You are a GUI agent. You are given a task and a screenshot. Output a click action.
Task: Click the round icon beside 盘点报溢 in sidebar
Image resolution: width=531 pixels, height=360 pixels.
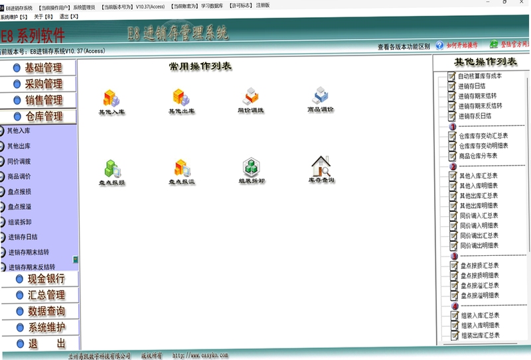[x=3, y=207]
